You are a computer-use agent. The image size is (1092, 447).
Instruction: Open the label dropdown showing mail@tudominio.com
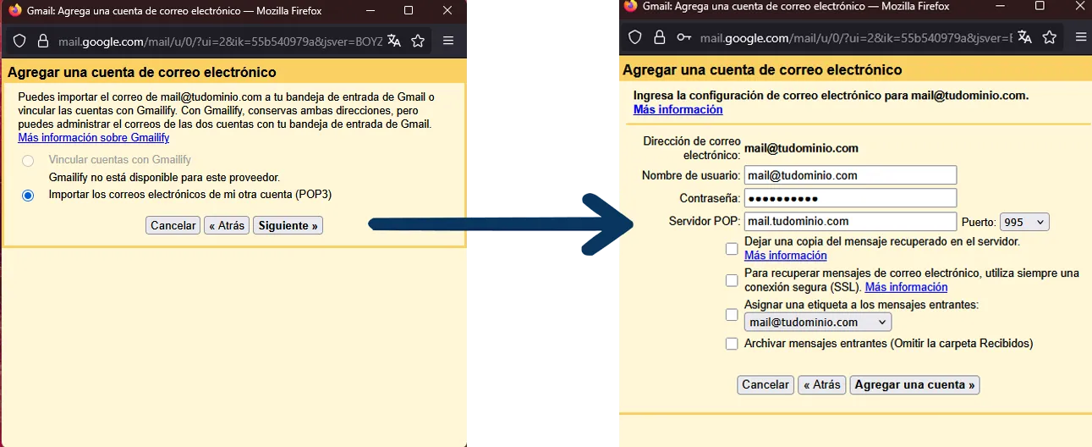tap(817, 323)
